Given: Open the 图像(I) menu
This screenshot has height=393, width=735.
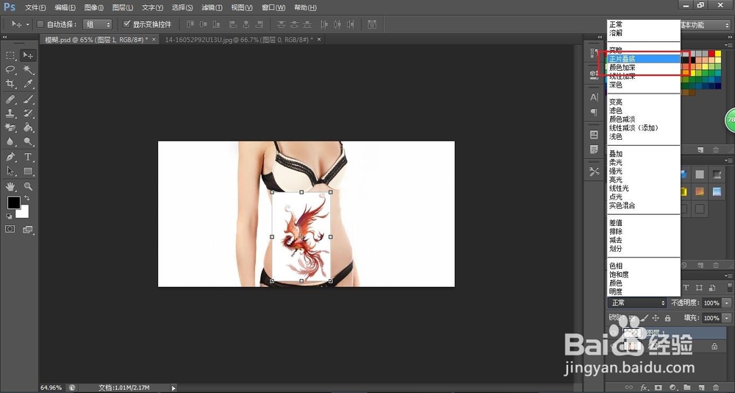Looking at the screenshot, I should [94, 7].
